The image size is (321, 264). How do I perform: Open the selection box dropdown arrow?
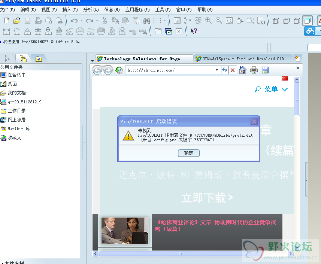pos(164,21)
